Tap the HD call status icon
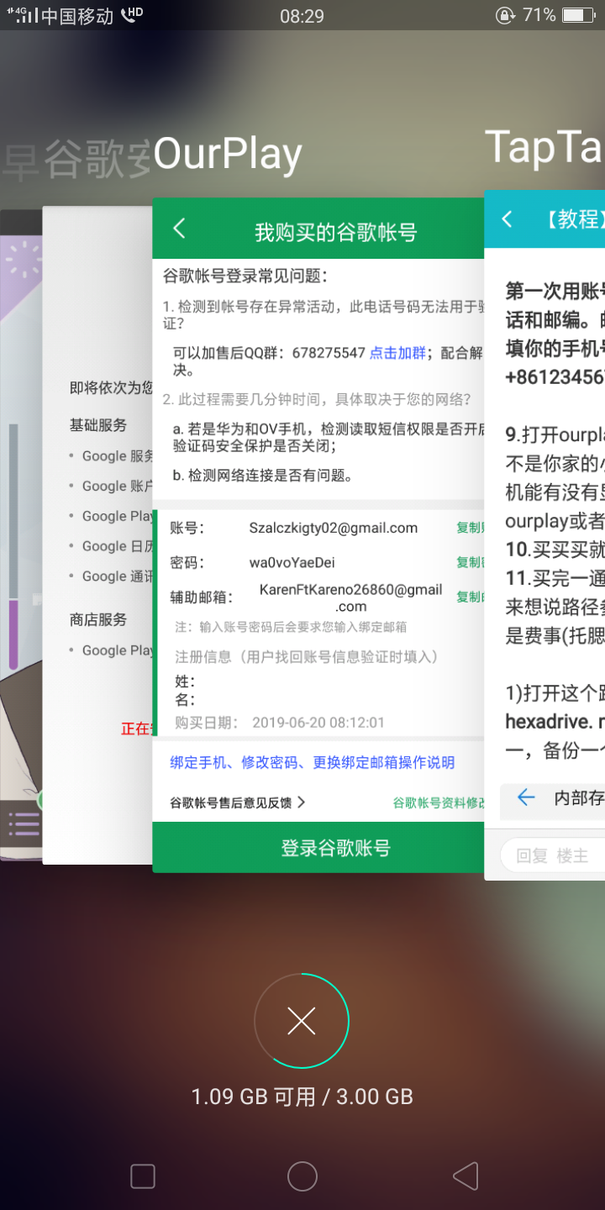Screen dimensions: 605x1210 click(x=132, y=14)
